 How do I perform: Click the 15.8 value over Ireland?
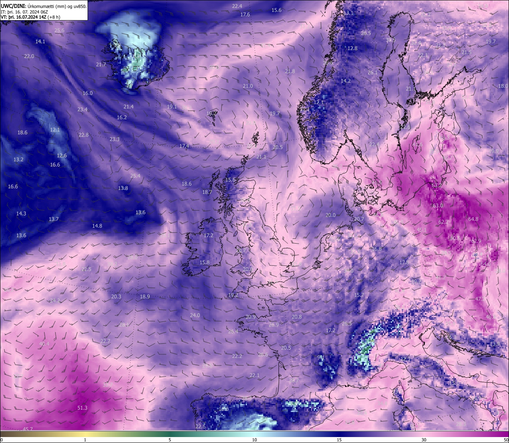[204, 262]
